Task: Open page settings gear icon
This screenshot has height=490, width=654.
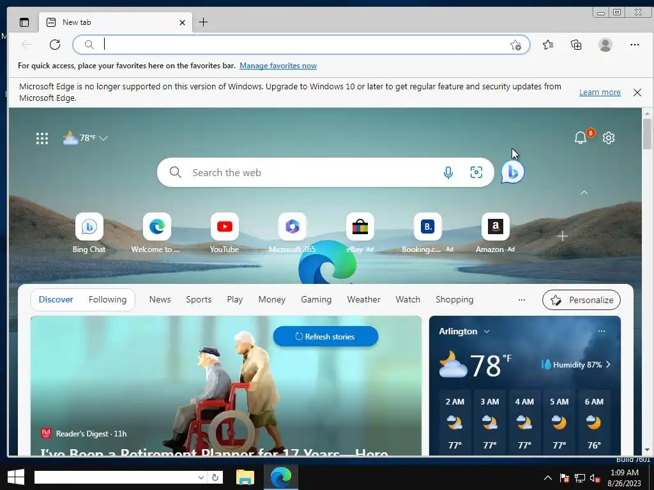Action: click(x=609, y=138)
